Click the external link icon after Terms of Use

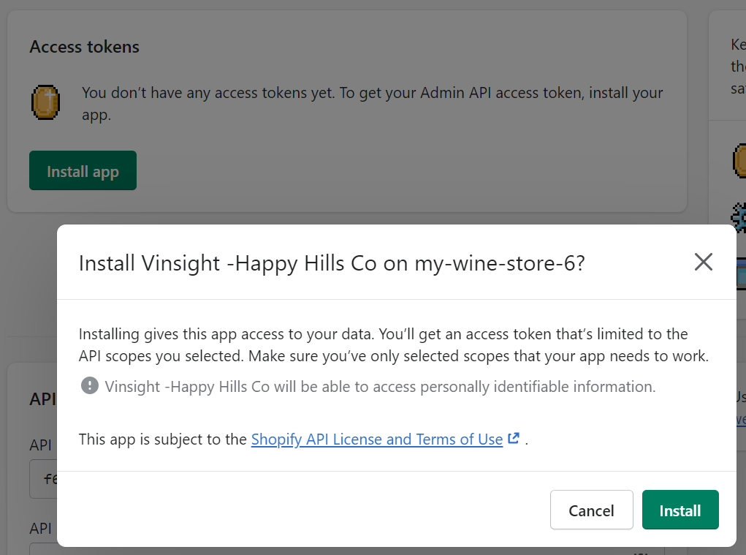(514, 438)
